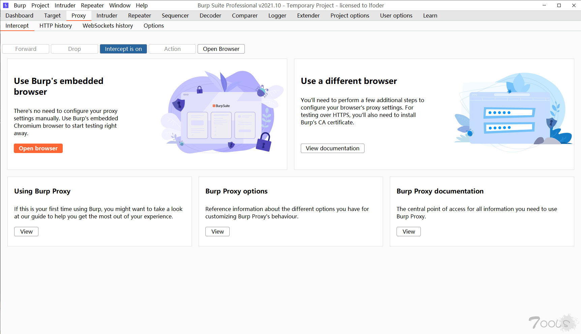581x334 pixels.
Task: Open the Extender tab
Action: point(308,16)
